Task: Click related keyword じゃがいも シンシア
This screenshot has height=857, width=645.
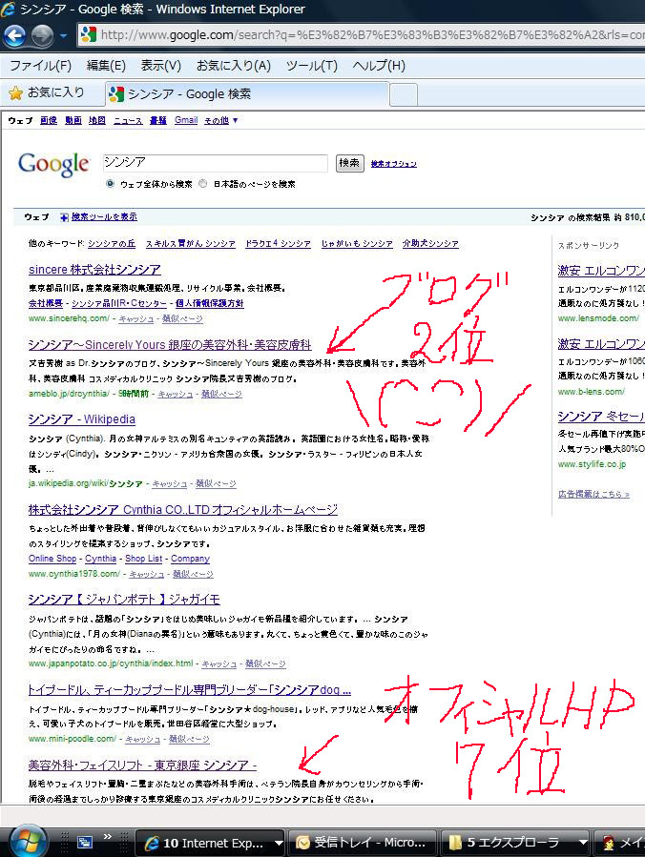Action: click(x=357, y=244)
